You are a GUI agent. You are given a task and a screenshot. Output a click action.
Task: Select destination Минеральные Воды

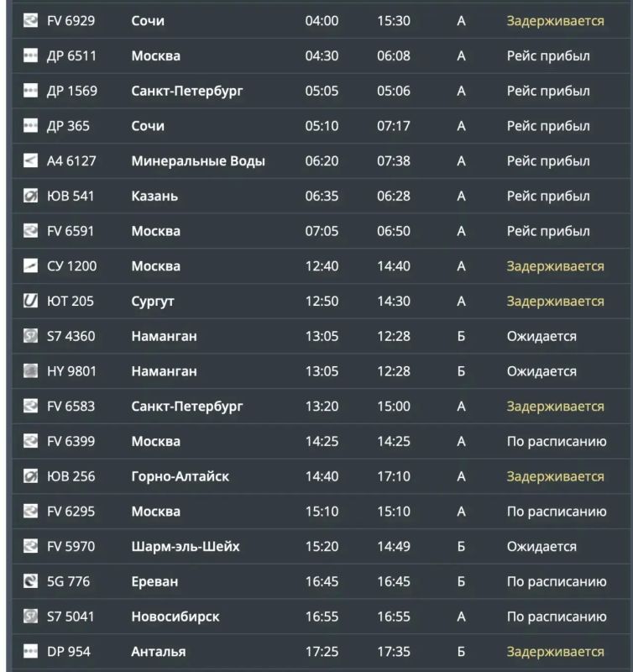click(198, 160)
